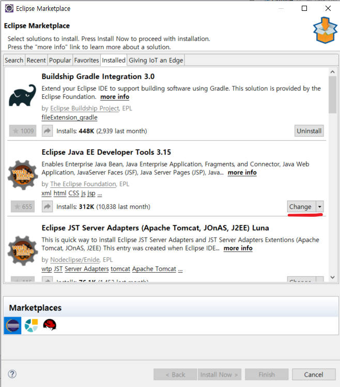Click the html tag link
The height and width of the screenshot is (387, 340).
click(60, 193)
